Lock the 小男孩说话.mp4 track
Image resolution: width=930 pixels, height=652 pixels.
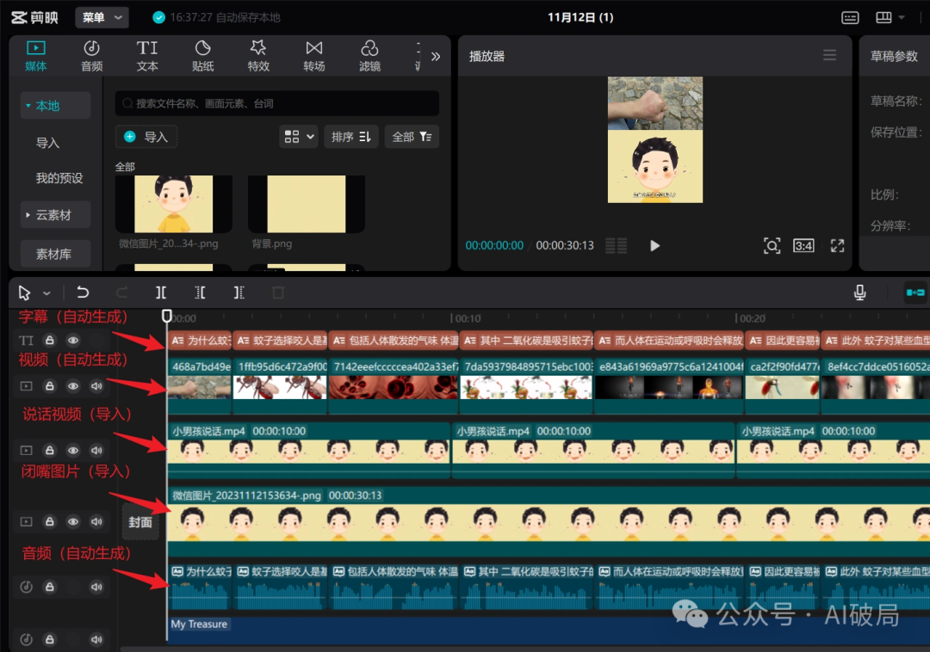coord(50,450)
